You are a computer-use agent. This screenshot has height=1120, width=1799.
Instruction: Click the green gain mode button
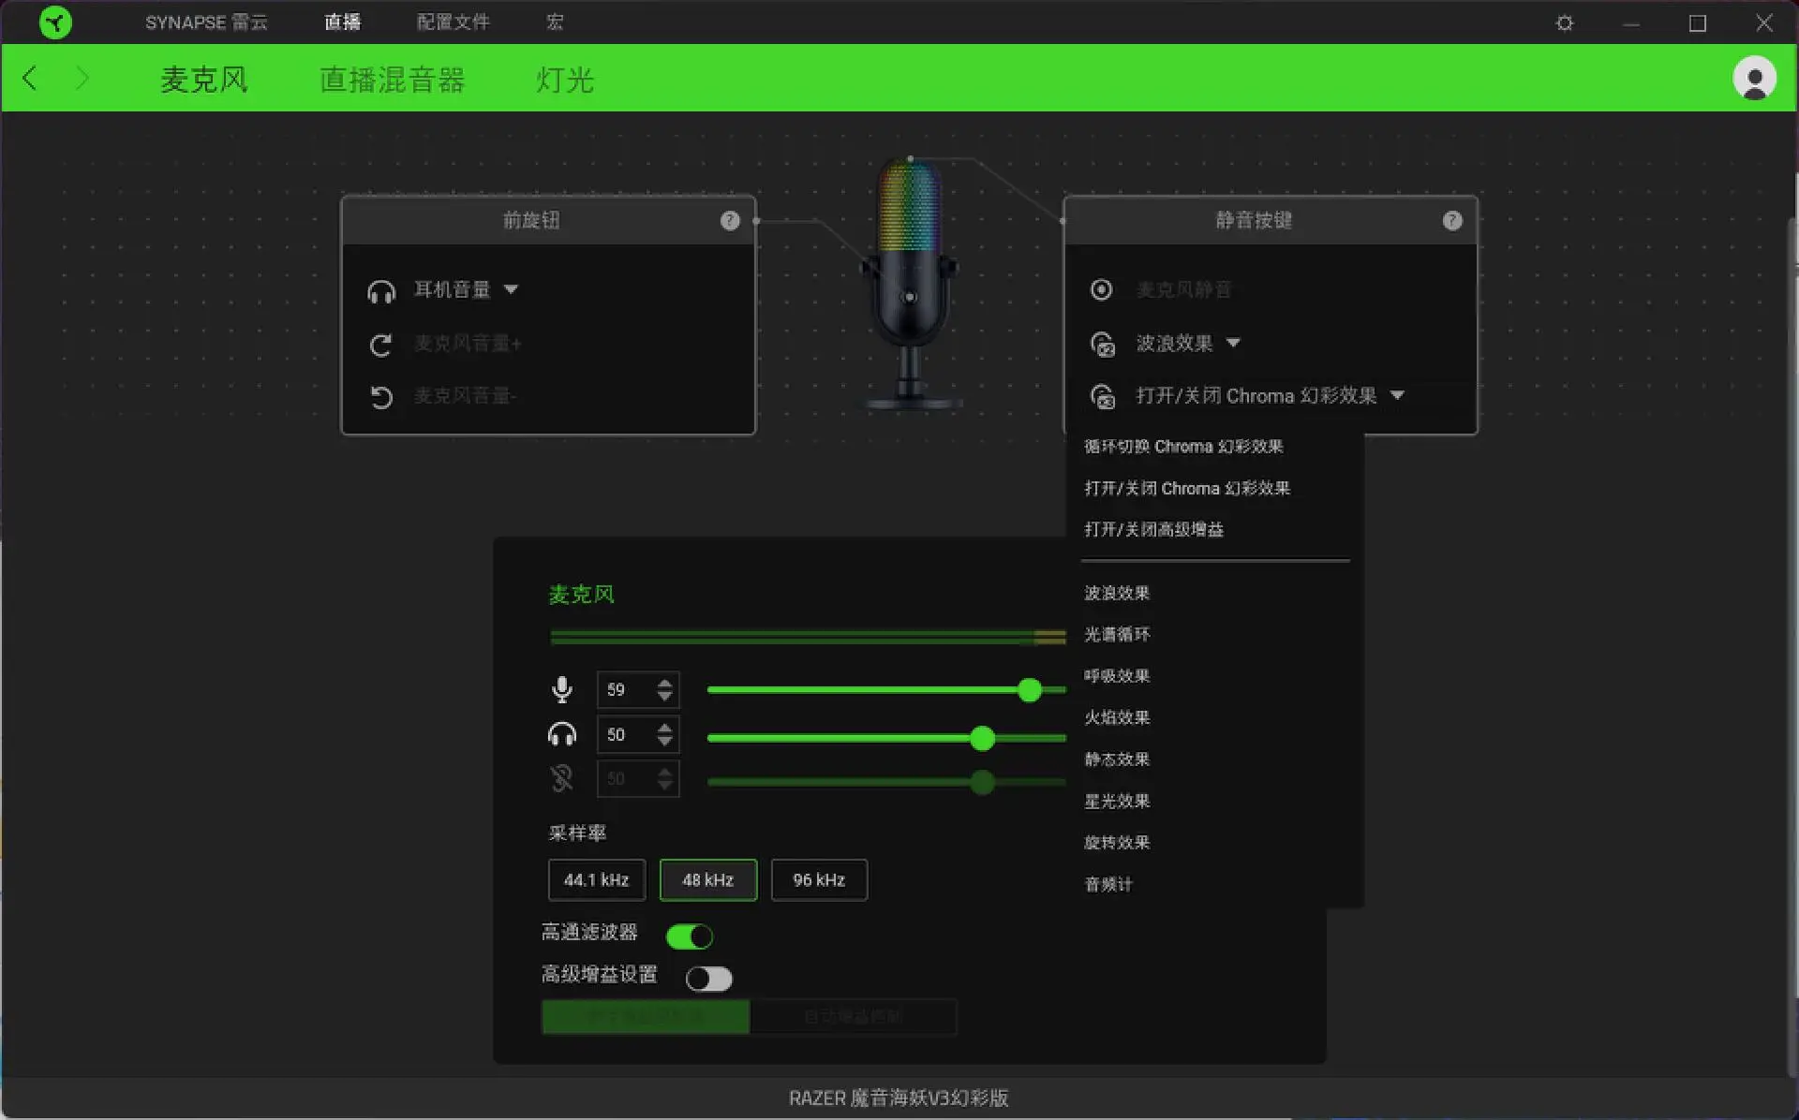click(646, 1017)
